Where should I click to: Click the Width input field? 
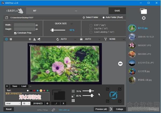(x=24, y=25)
